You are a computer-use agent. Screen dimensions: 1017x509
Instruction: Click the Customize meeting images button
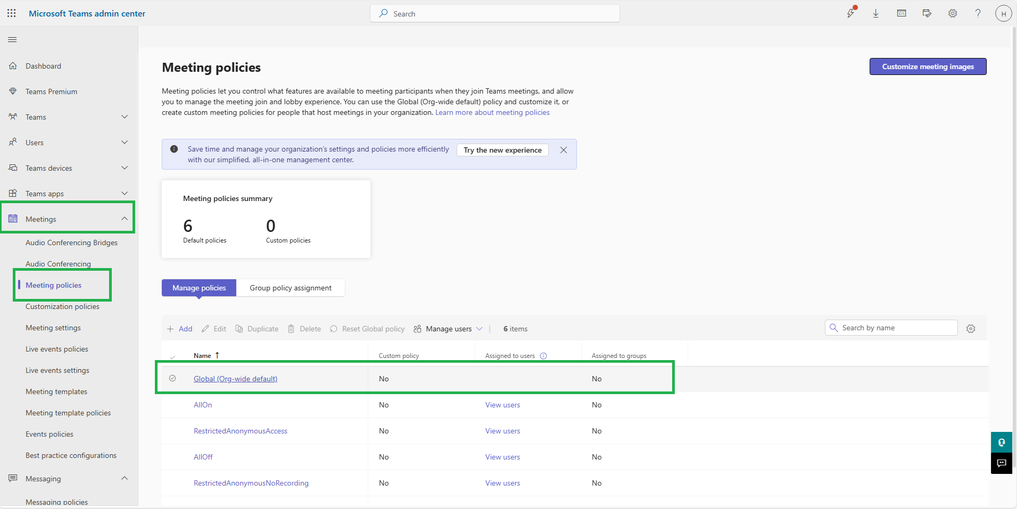point(928,66)
